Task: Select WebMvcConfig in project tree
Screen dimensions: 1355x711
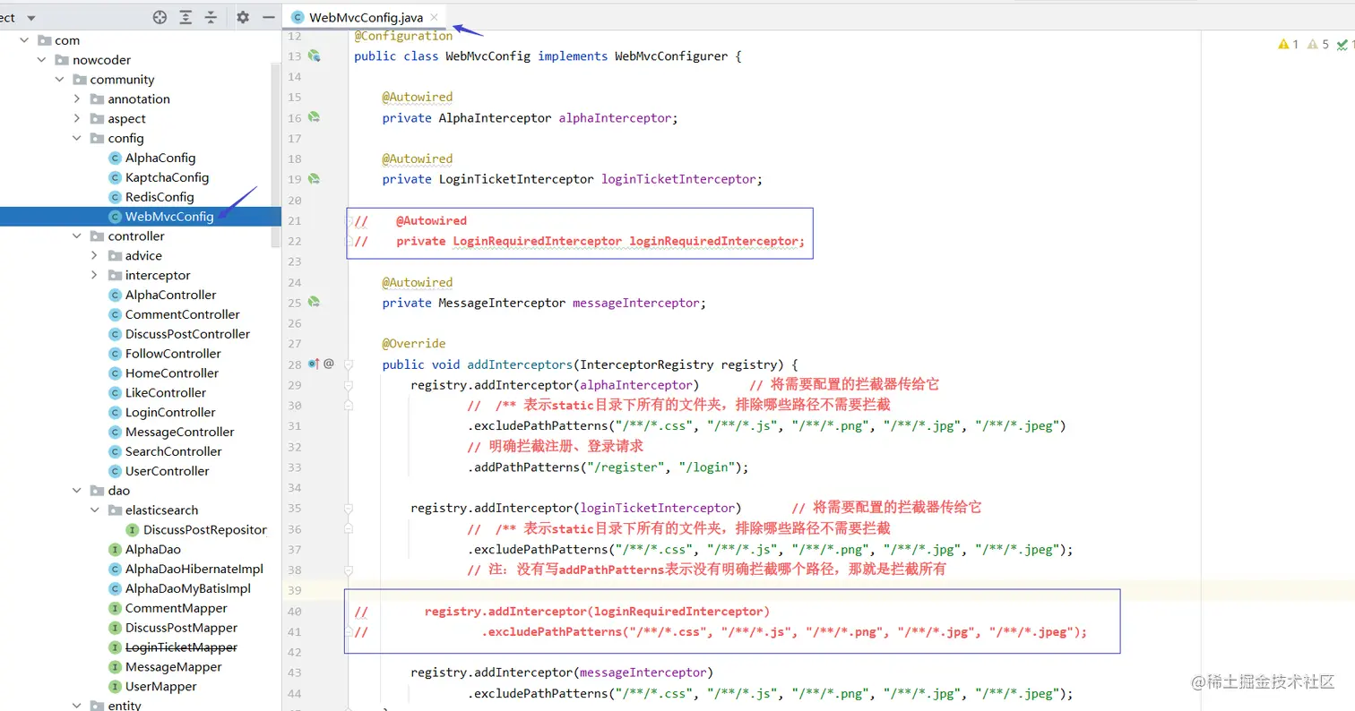Action: [x=169, y=217]
